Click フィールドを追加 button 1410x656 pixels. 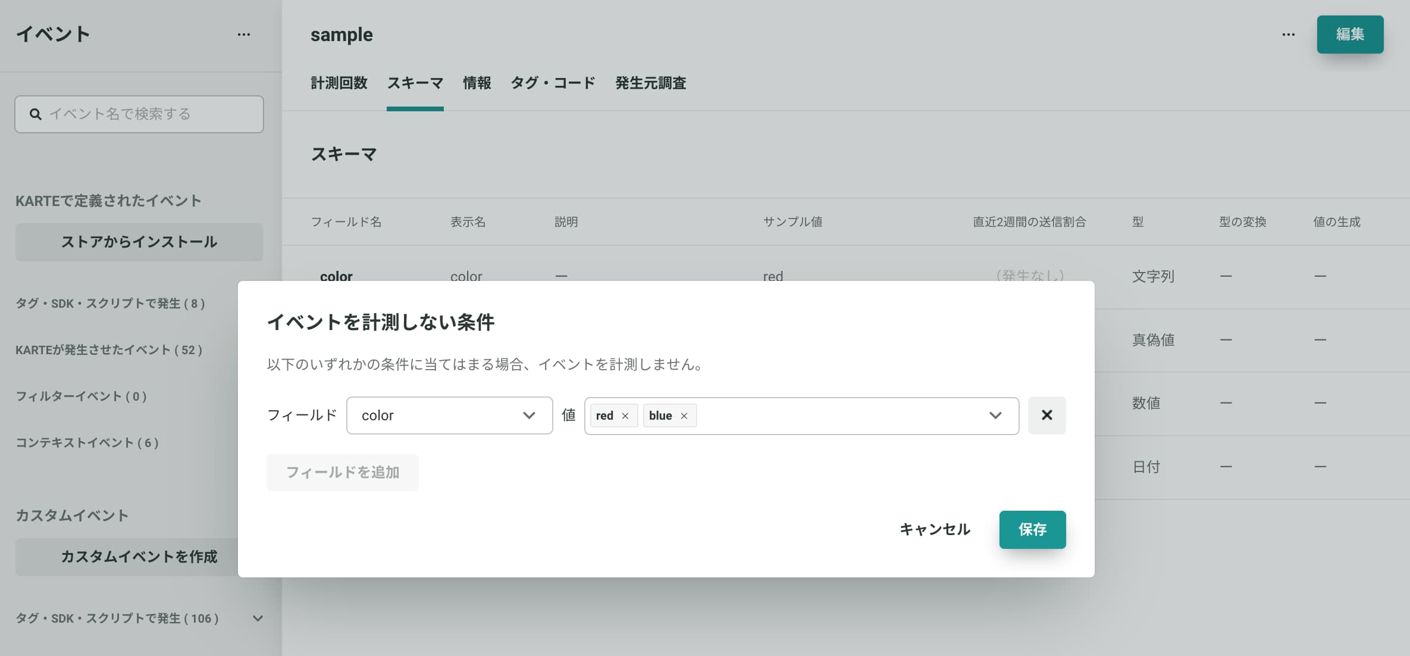343,473
